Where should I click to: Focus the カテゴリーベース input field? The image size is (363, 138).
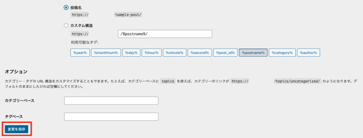(111, 101)
